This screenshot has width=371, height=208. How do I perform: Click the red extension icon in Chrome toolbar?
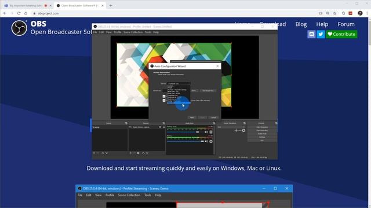(350, 13)
